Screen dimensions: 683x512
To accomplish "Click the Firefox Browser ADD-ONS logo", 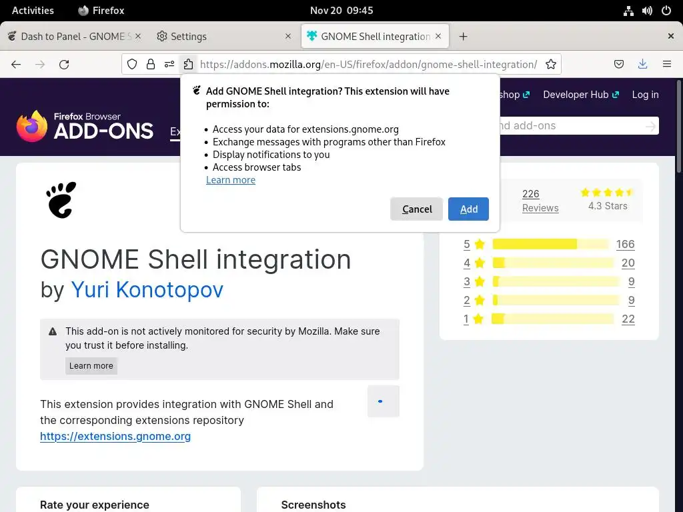I will point(85,126).
